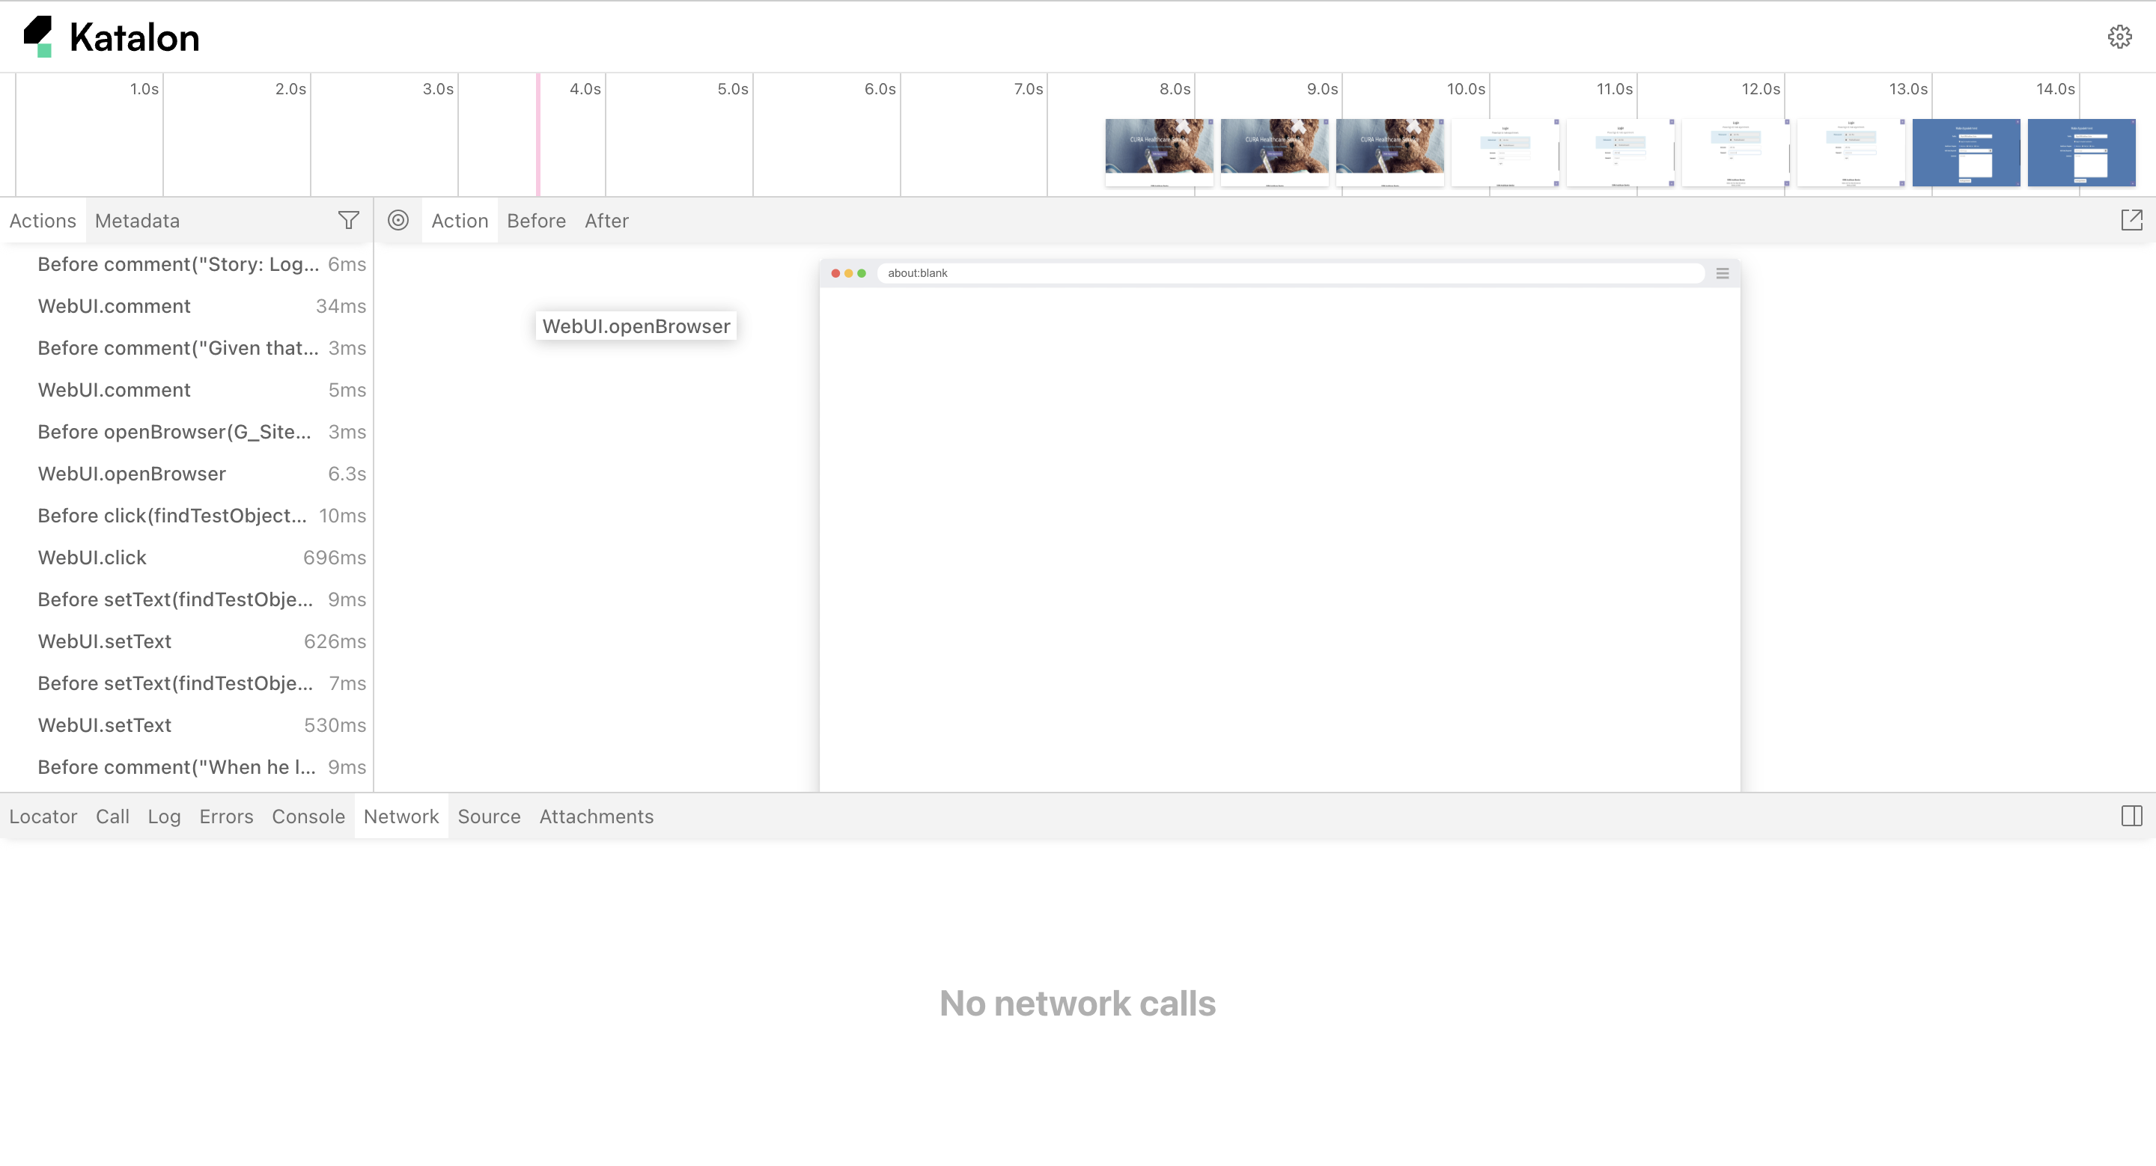Switch to the Source tab
The image size is (2156, 1166).
[x=489, y=816]
